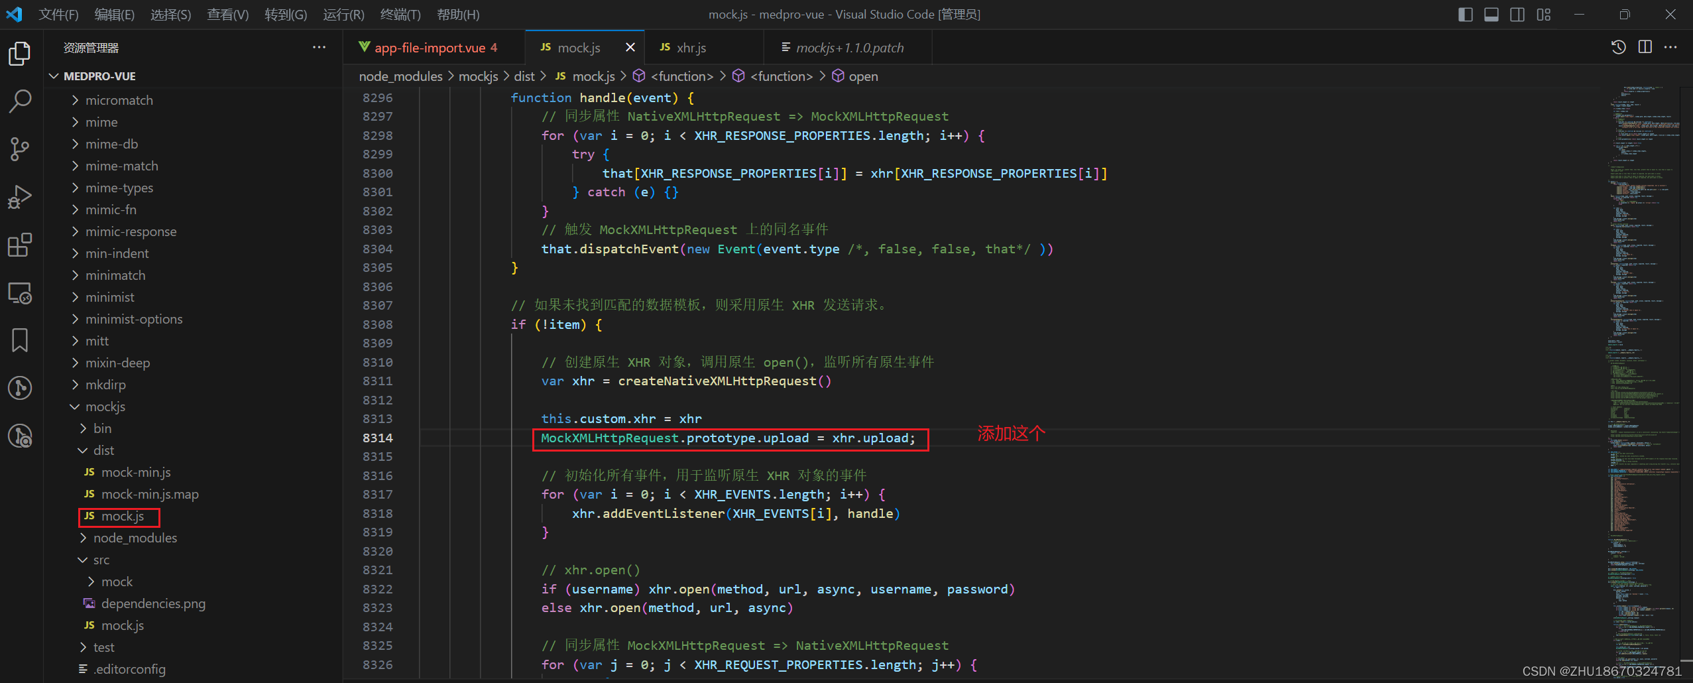The image size is (1693, 683).
Task: Open Customize Layout icon
Action: coord(1544,15)
